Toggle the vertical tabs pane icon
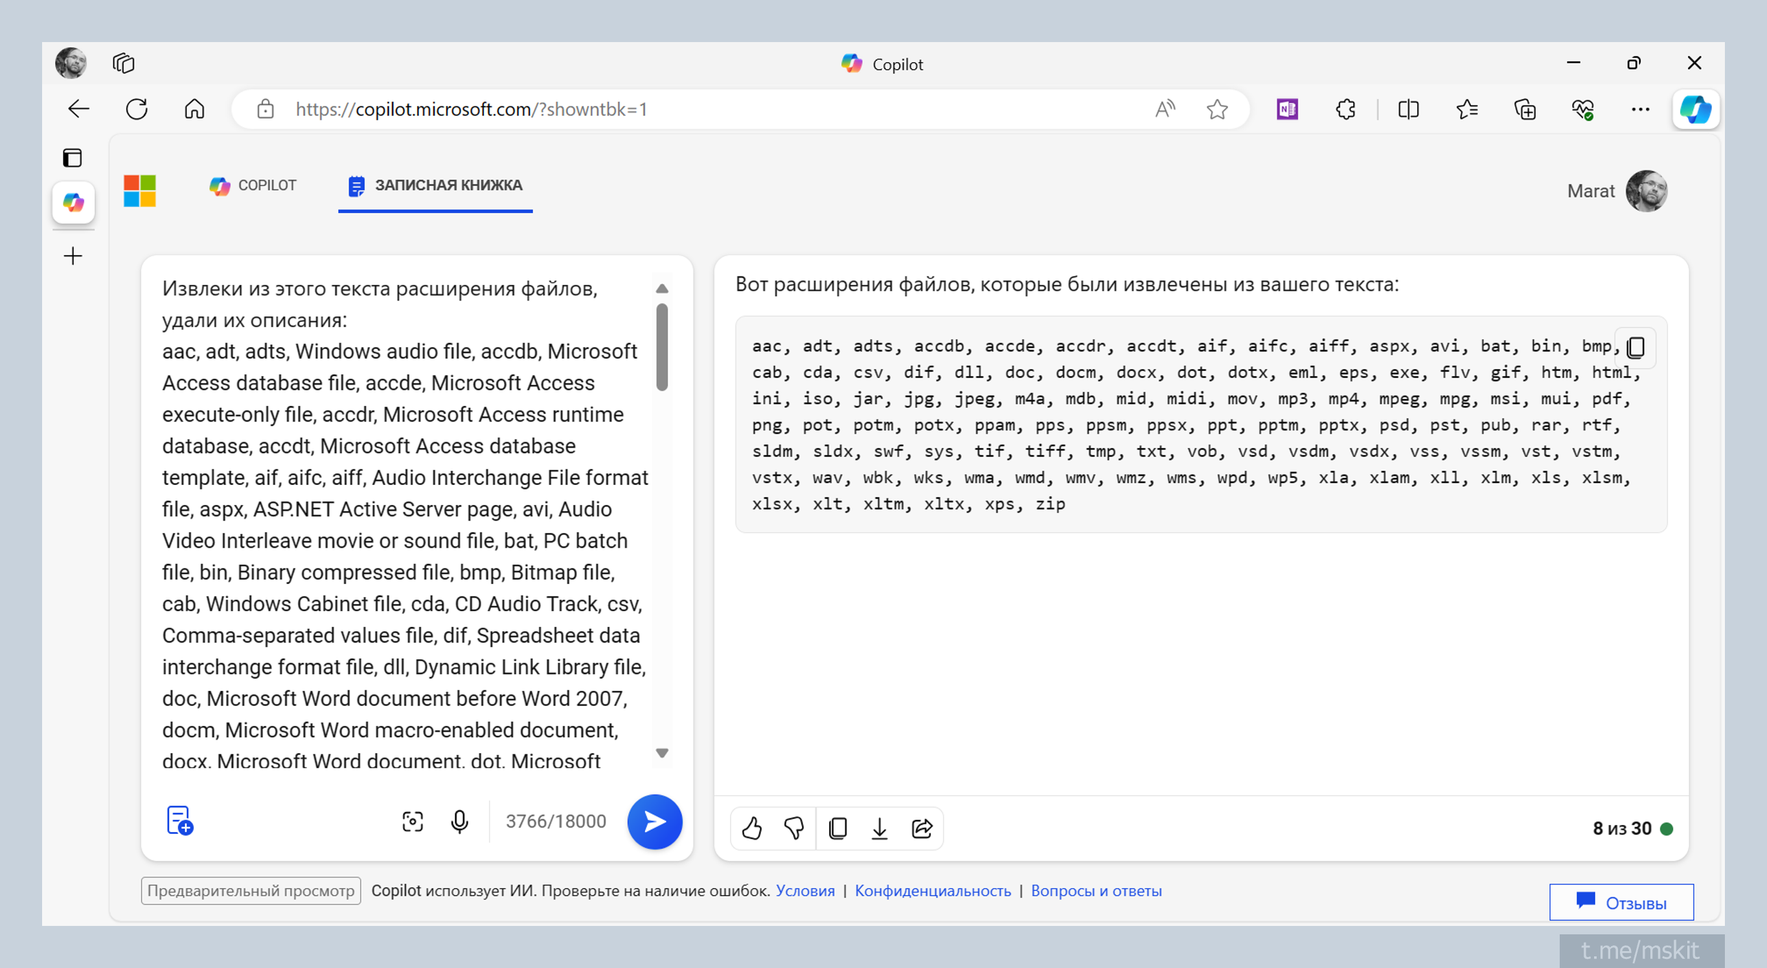 73,159
